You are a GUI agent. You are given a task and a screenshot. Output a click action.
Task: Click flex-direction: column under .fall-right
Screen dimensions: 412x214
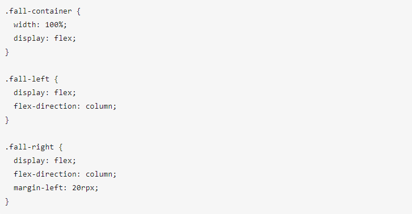(65, 174)
